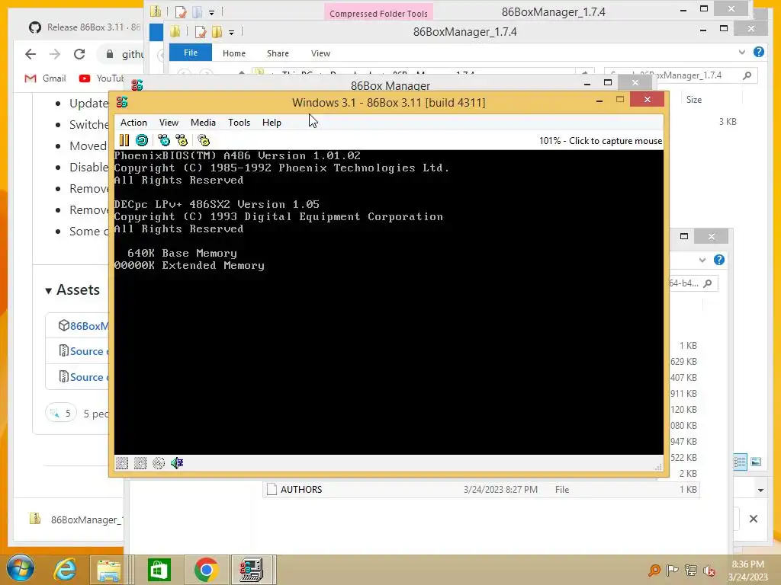781x585 pixels.
Task: Switch to 86Box Manager on the taskbar
Action: 252,570
